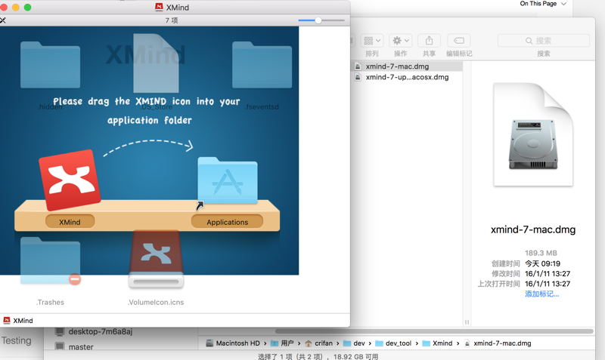Click the large xmind-7-mac.dmg preview filename
605x360 pixels.
click(533, 229)
